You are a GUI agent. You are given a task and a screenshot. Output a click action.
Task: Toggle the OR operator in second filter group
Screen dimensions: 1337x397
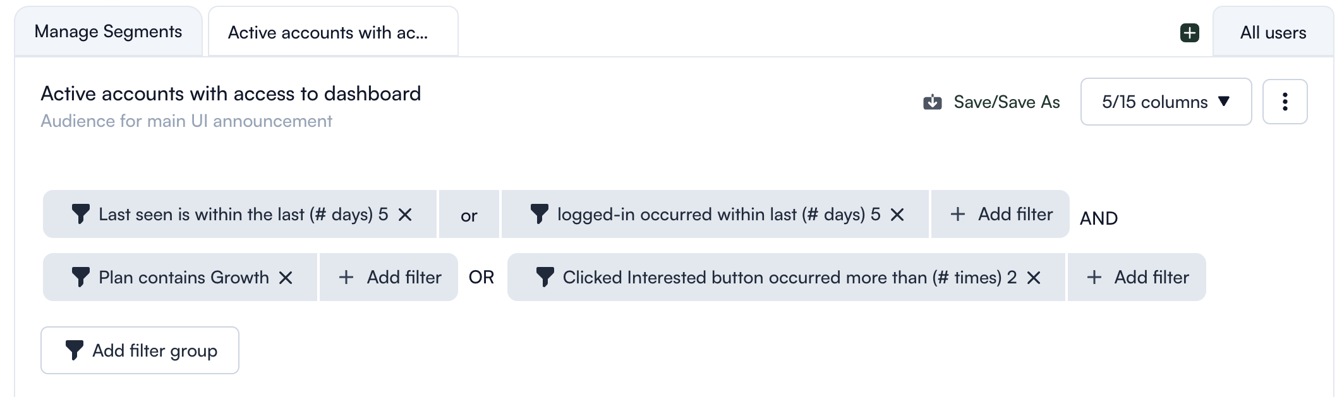(x=481, y=277)
